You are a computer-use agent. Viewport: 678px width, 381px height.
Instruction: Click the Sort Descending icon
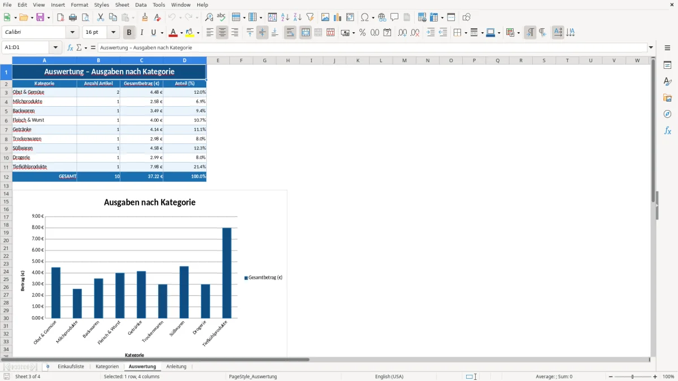297,17
